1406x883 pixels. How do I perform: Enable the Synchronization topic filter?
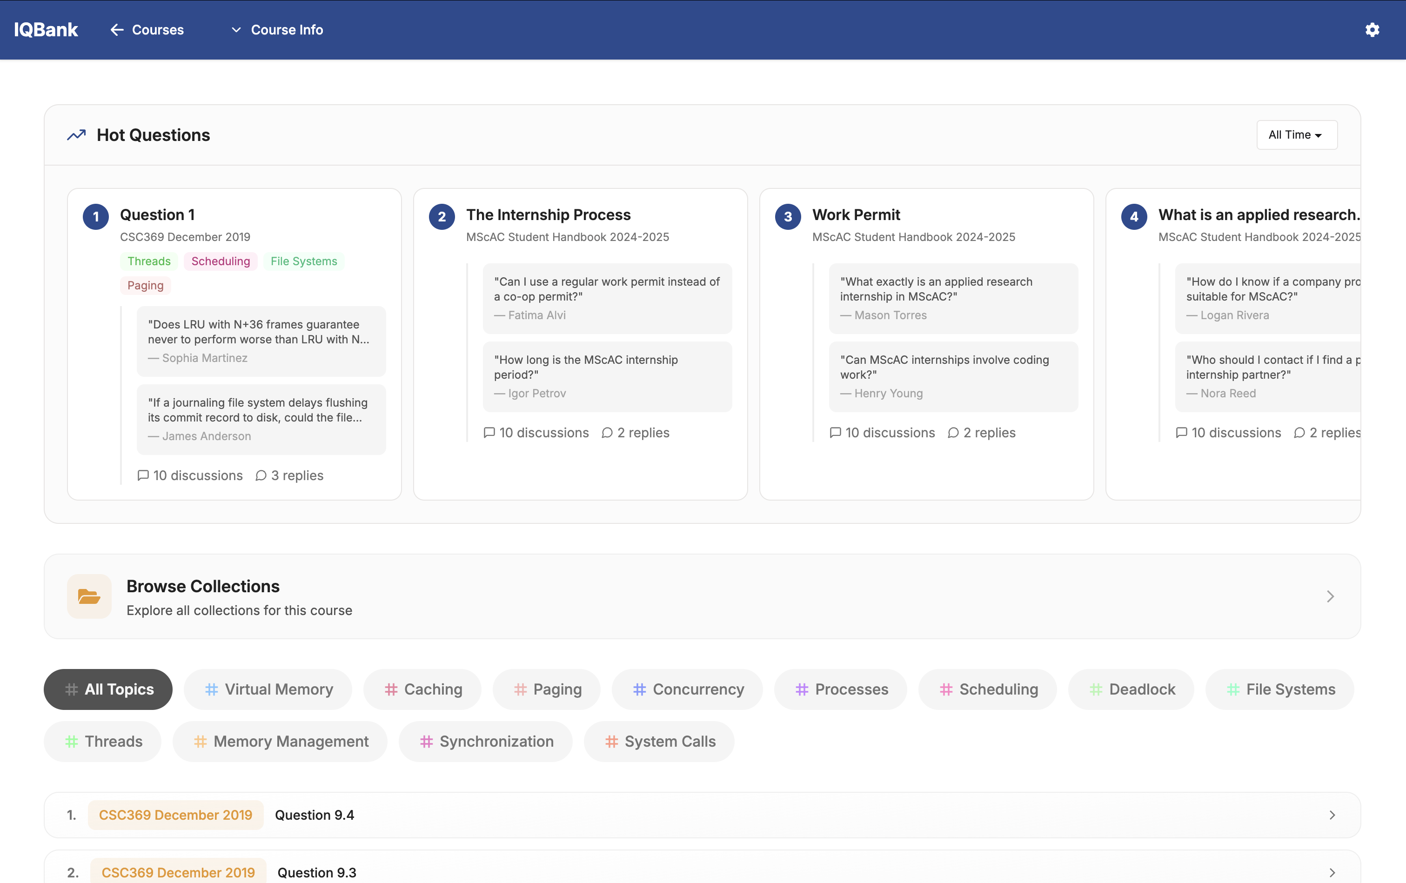(x=485, y=741)
